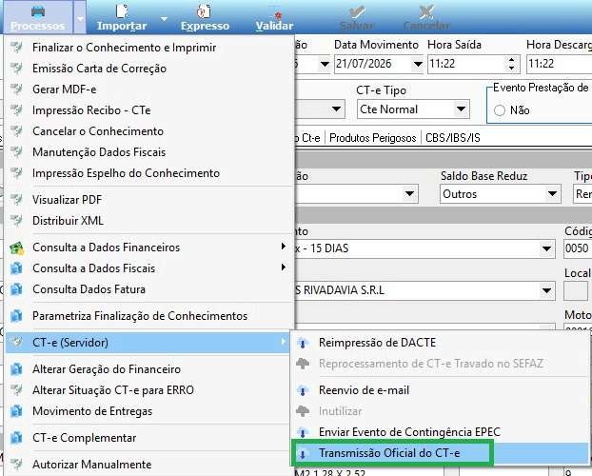Viewport: 592px width, 476px height.
Task: Click the CT-e Complementar icon
Action: coord(16,438)
